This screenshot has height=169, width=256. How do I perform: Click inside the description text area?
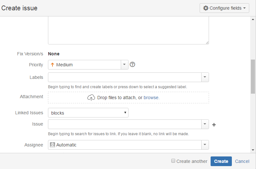tap(128, 31)
